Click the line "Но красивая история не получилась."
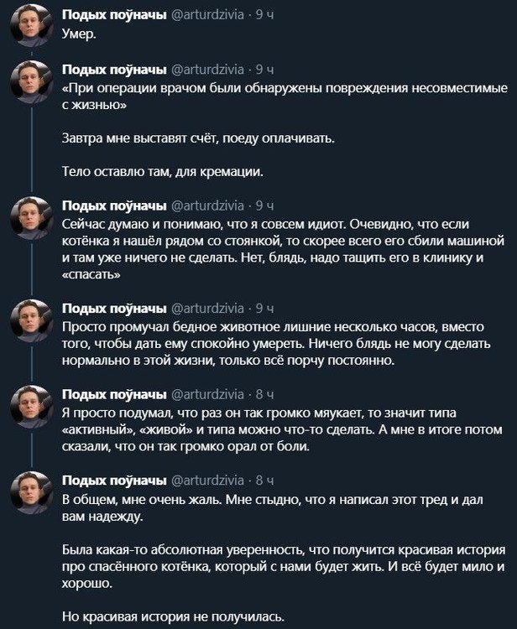The image size is (517, 629). tap(174, 617)
